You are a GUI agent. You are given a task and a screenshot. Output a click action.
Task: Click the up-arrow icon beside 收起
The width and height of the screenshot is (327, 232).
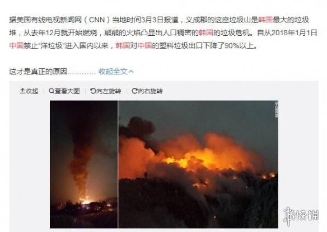click(22, 91)
